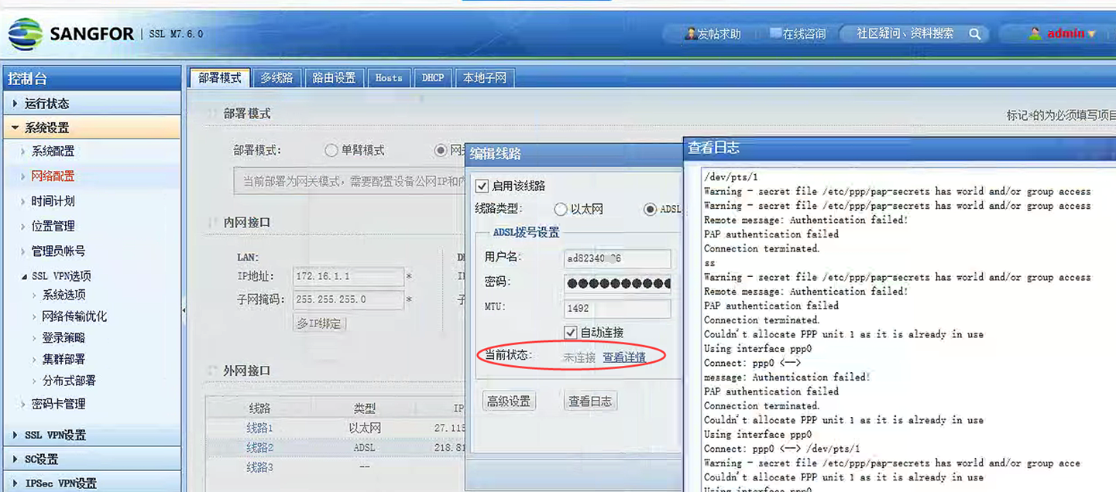Click the LAN IP地址 field

click(x=349, y=276)
